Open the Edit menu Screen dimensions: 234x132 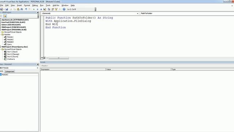(x=7, y=5)
